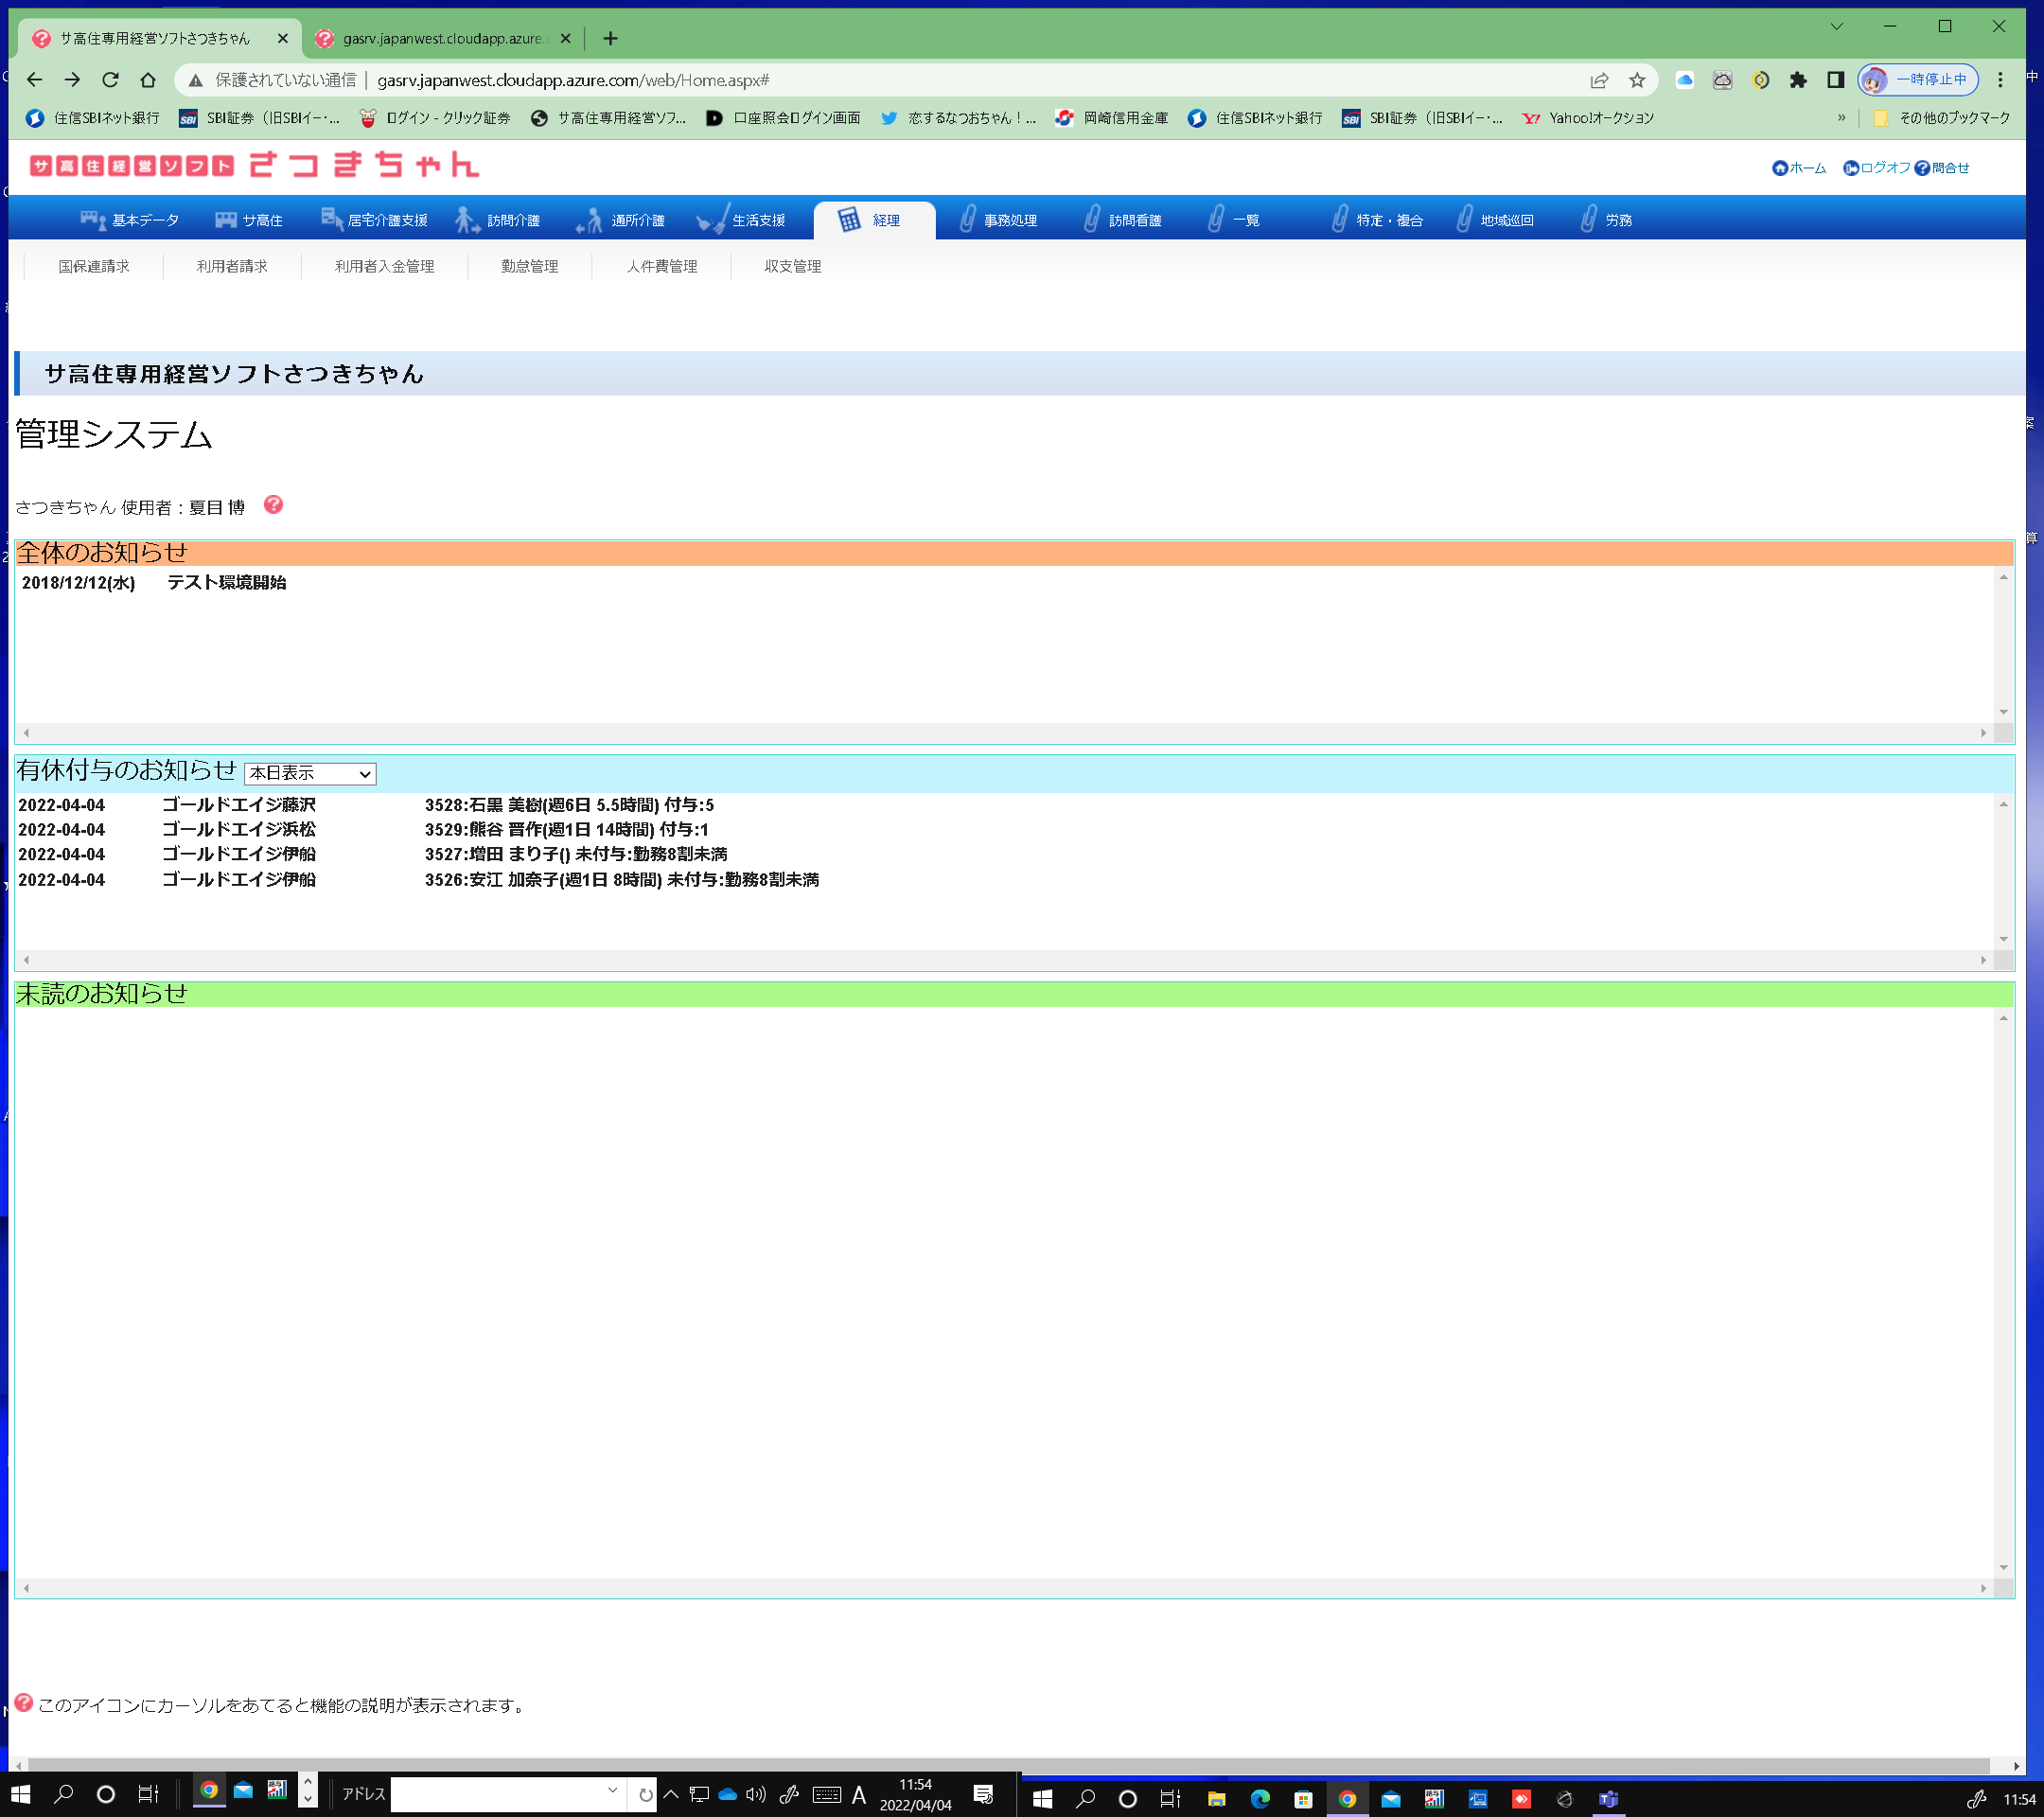This screenshot has height=1817, width=2044.
Task: Open a new browser tab with plus button
Action: tap(610, 38)
